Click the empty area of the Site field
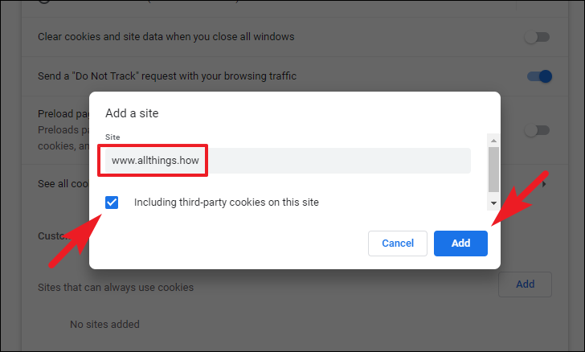 [339, 161]
